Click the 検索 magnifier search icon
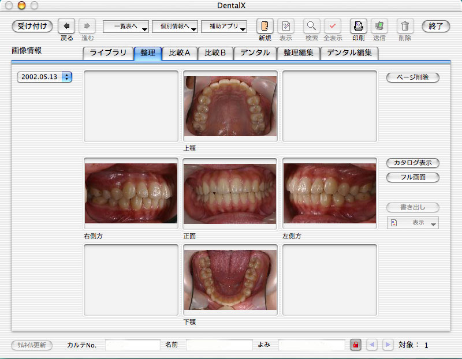 point(312,26)
